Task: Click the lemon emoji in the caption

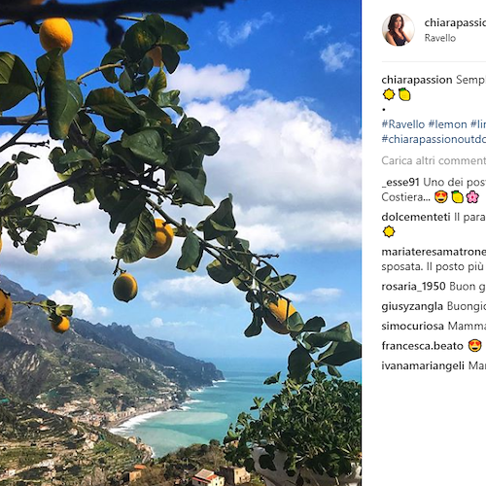Action: [404, 94]
